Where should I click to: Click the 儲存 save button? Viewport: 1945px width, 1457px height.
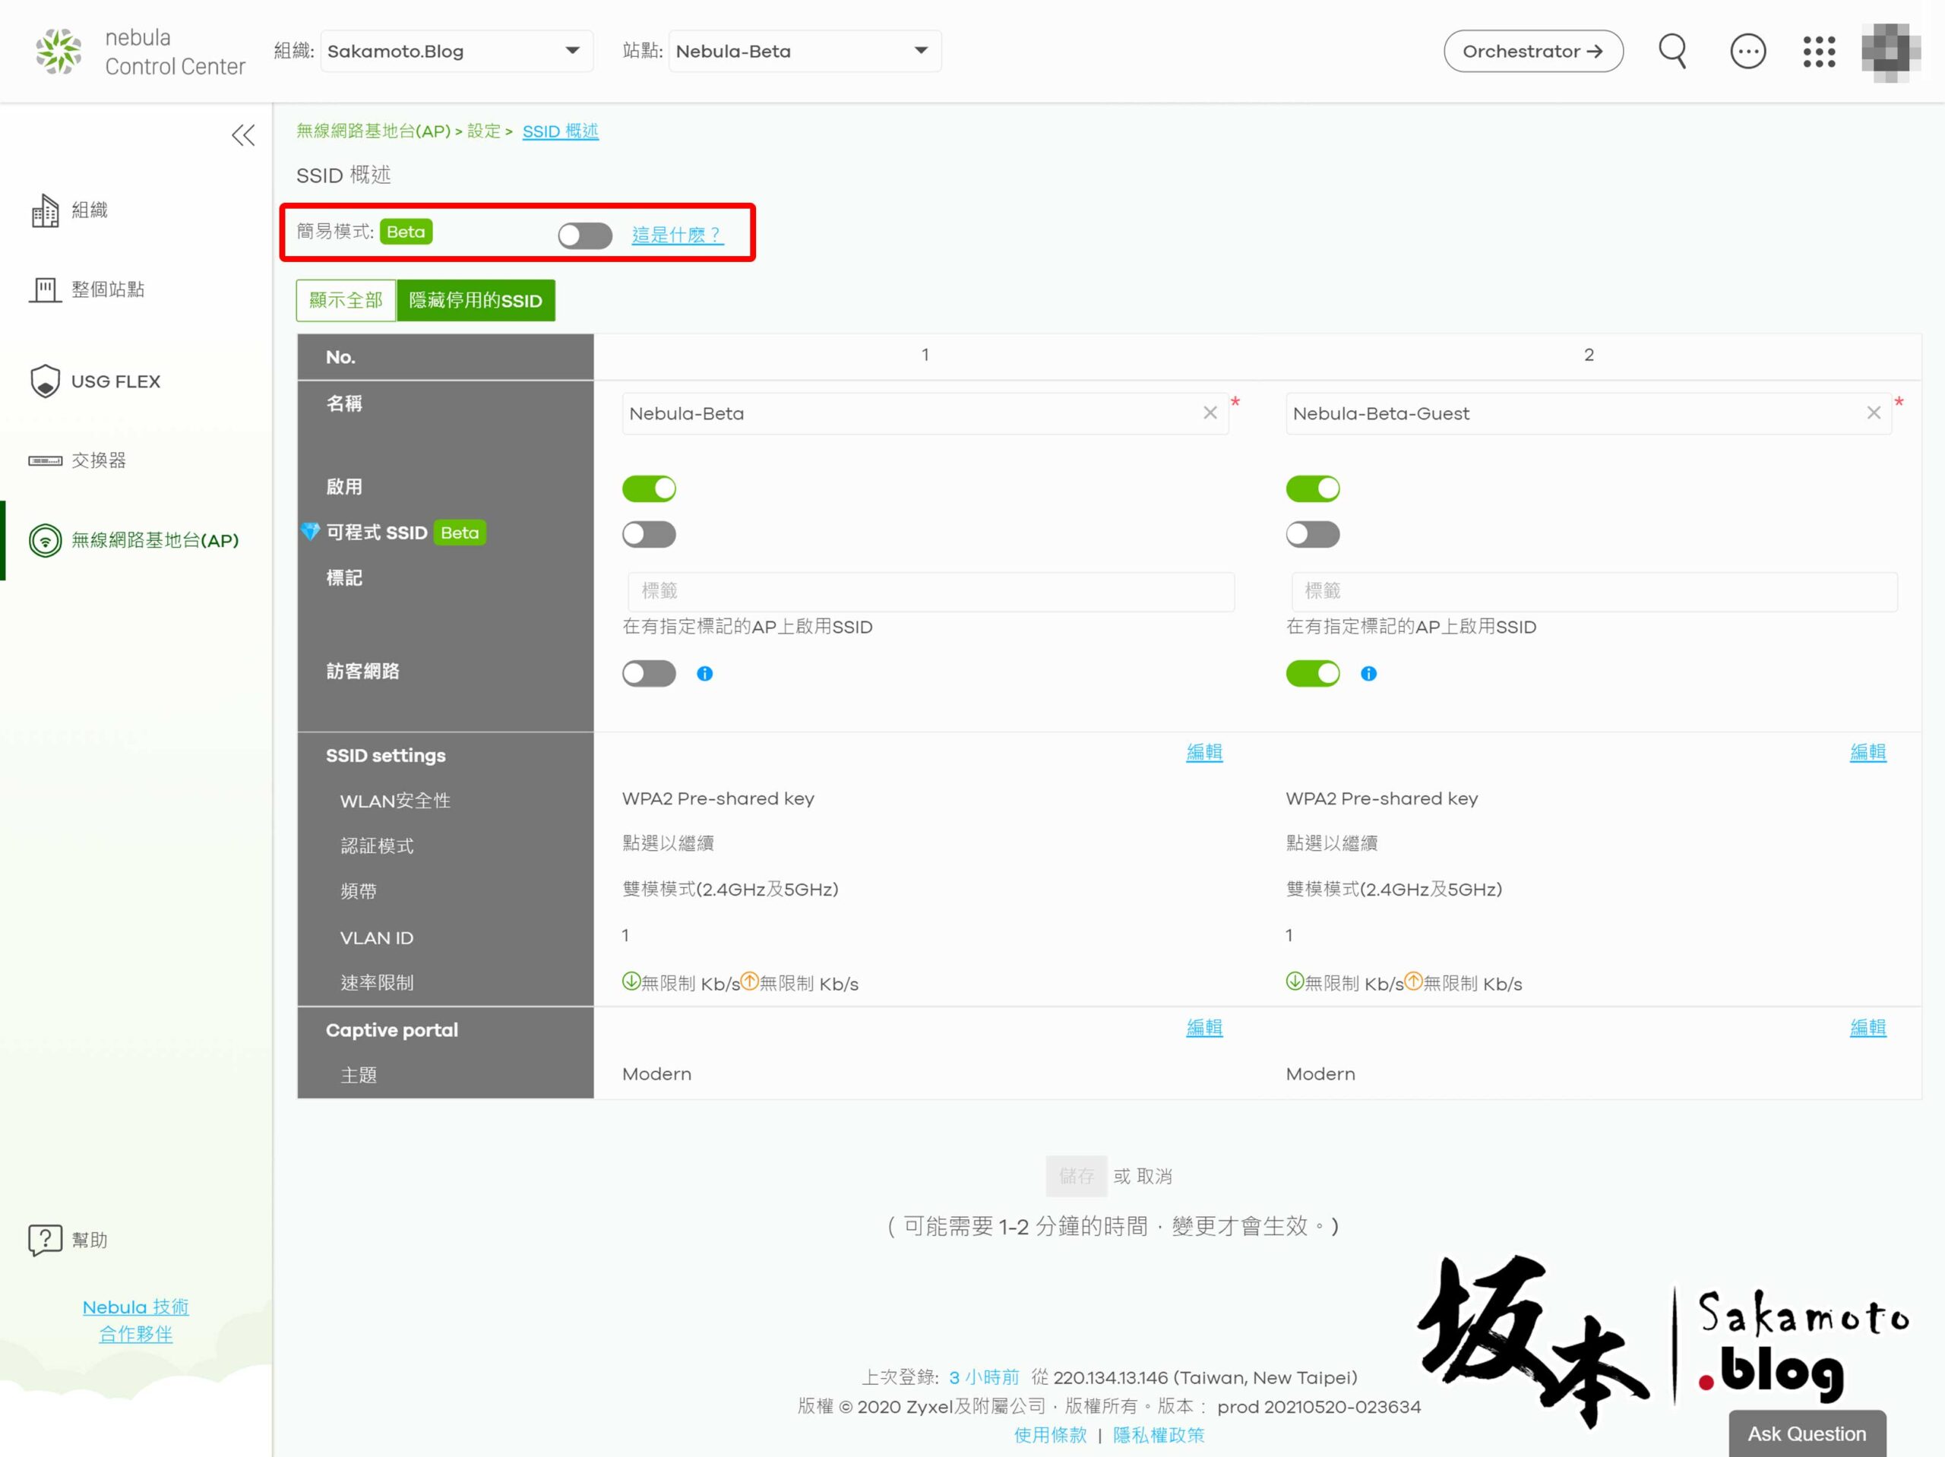coord(1077,1176)
